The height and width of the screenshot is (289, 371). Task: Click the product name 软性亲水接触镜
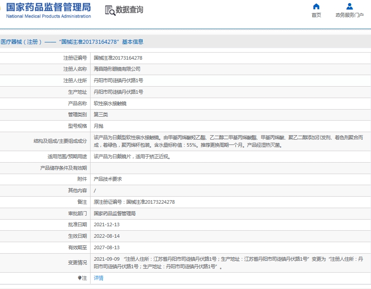pyautogui.click(x=110, y=103)
